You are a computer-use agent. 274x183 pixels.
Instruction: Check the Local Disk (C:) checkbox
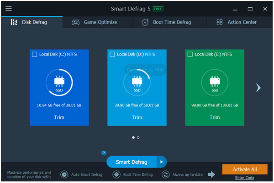point(35,55)
